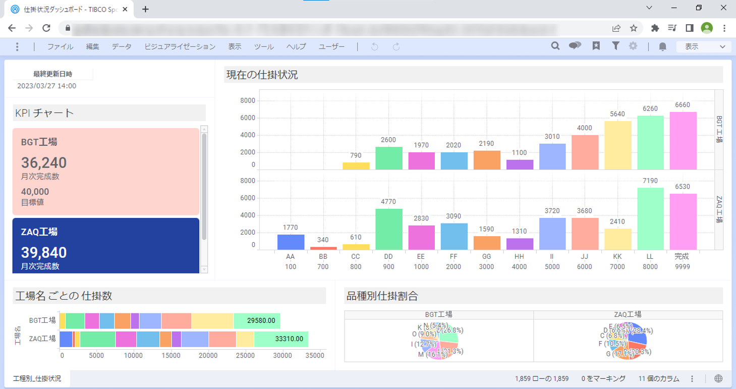Open a new browser tab with plus icon
Image resolution: width=736 pixels, height=389 pixels.
point(145,9)
